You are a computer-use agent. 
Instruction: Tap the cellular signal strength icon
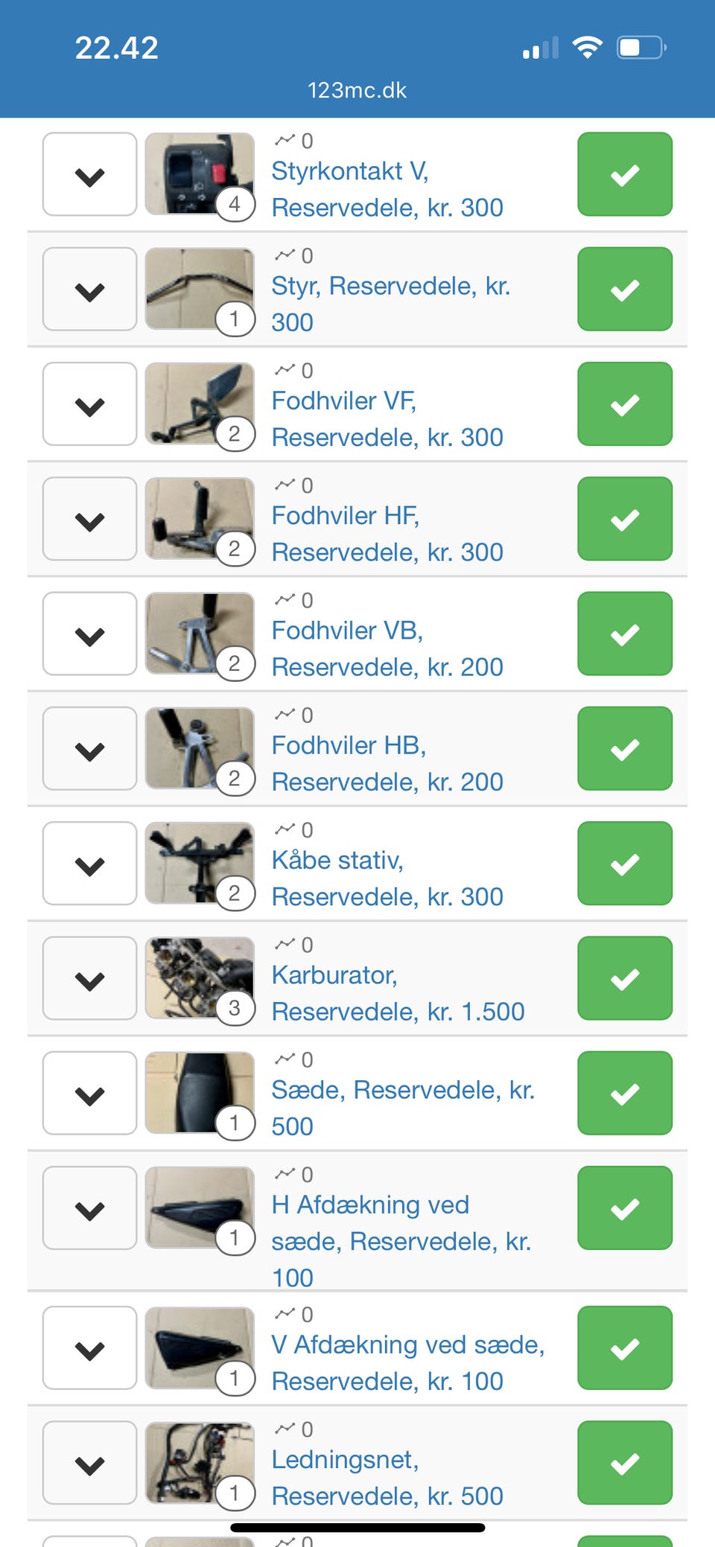pyautogui.click(x=541, y=49)
